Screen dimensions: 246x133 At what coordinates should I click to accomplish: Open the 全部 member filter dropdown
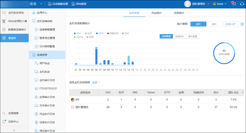[96, 83]
